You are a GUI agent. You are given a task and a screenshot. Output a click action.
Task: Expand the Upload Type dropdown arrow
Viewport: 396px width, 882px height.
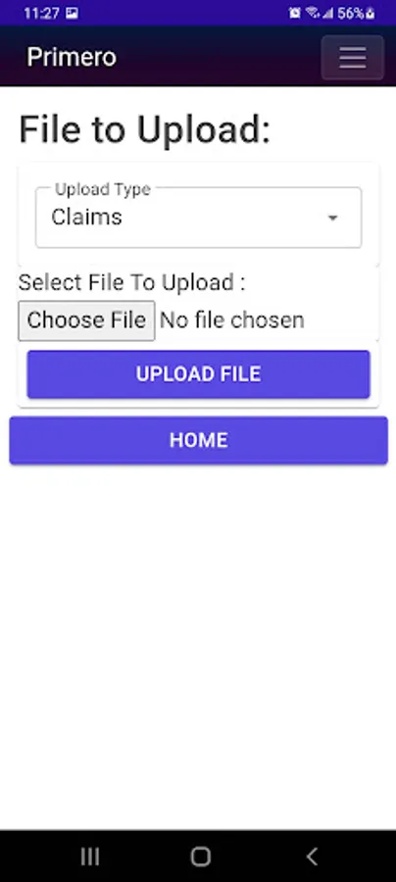click(x=333, y=218)
